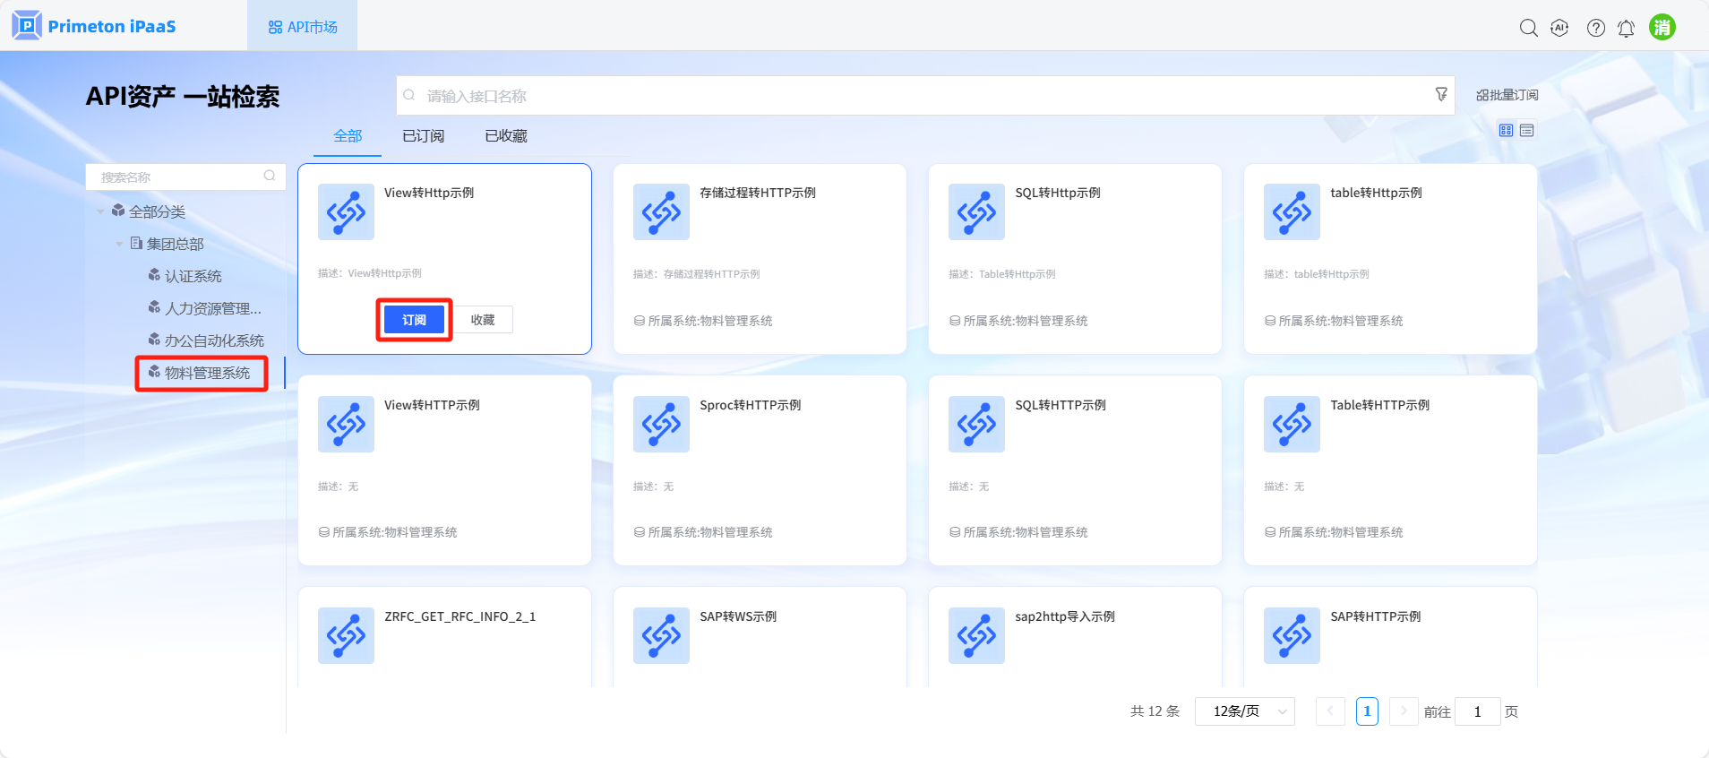
Task: Click the Sproc转HTTP示例 card icon
Action: [661, 424]
